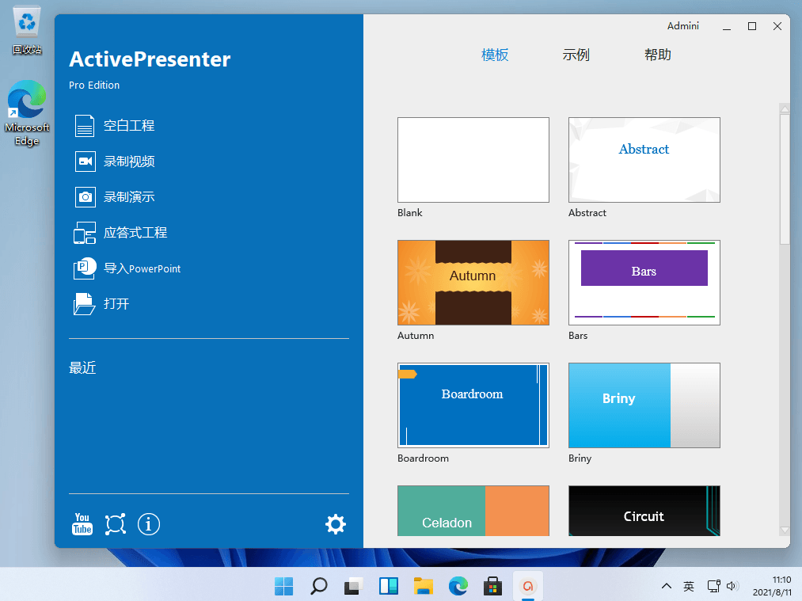Expand the system tray hidden icons chevron
This screenshot has height=601, width=802.
[x=667, y=586]
